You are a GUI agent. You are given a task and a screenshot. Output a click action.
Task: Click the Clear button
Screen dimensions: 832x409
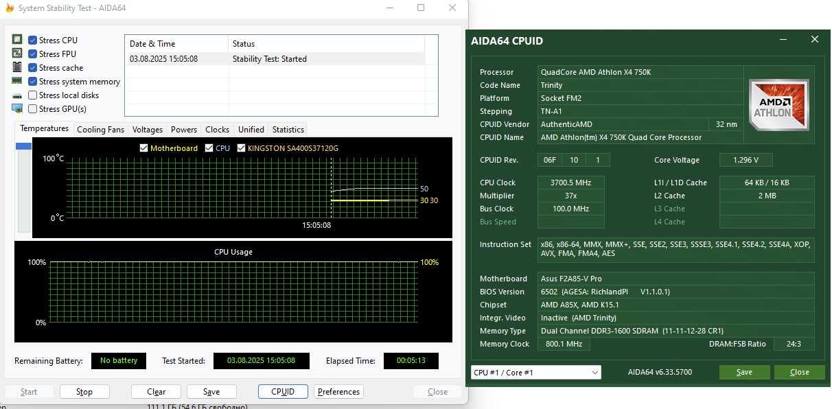point(157,392)
